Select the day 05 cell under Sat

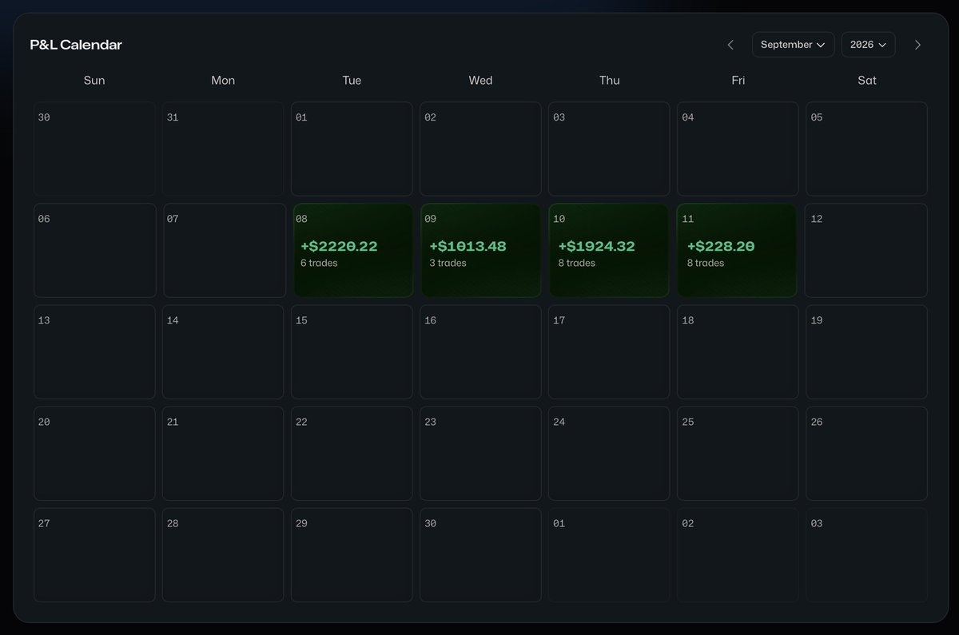tap(866, 149)
